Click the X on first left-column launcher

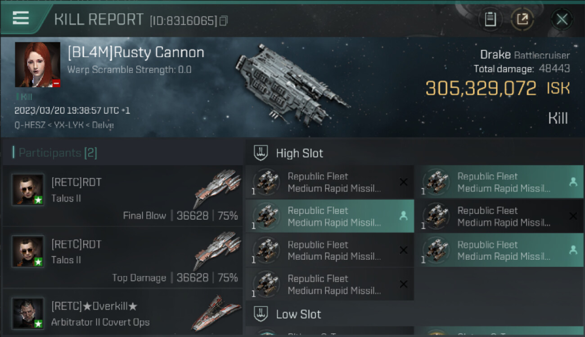tap(404, 182)
